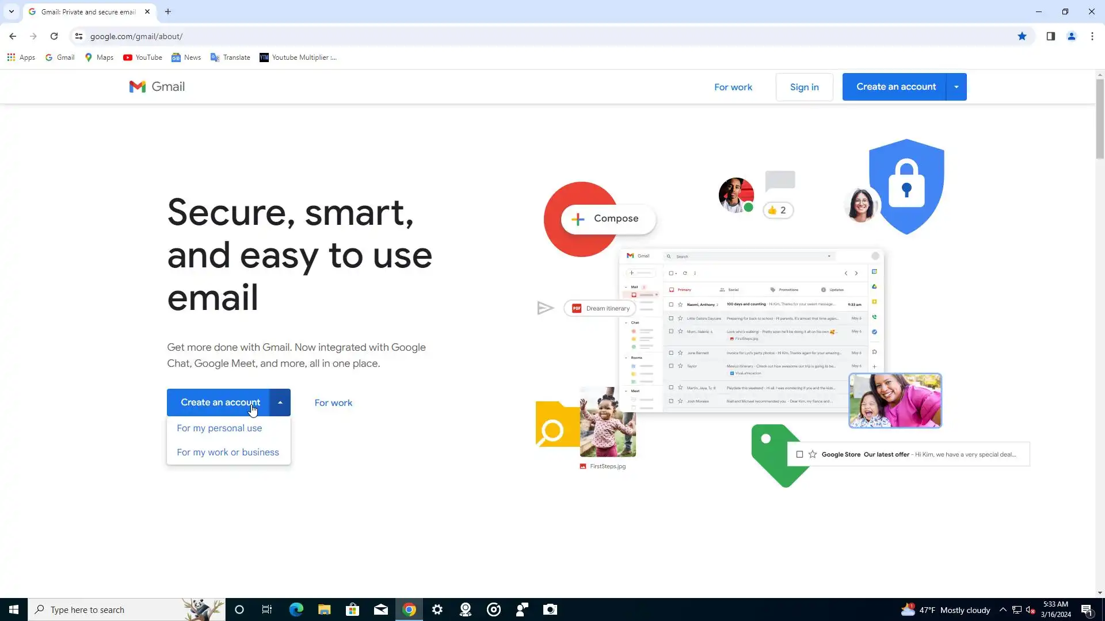The height and width of the screenshot is (621, 1105).
Task: Open a new browser tab
Action: [167, 11]
